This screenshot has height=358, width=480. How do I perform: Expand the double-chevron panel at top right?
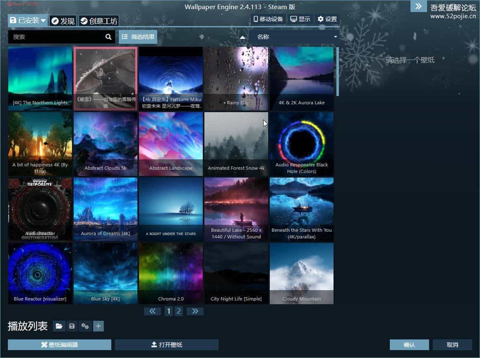tap(418, 6)
